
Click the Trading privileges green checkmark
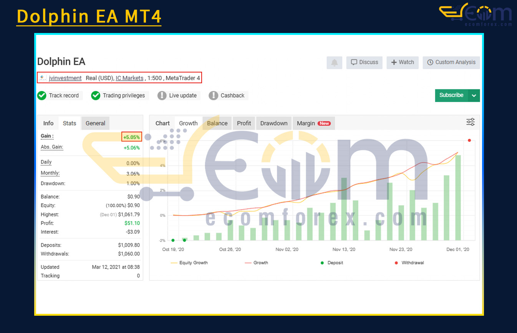(x=96, y=96)
